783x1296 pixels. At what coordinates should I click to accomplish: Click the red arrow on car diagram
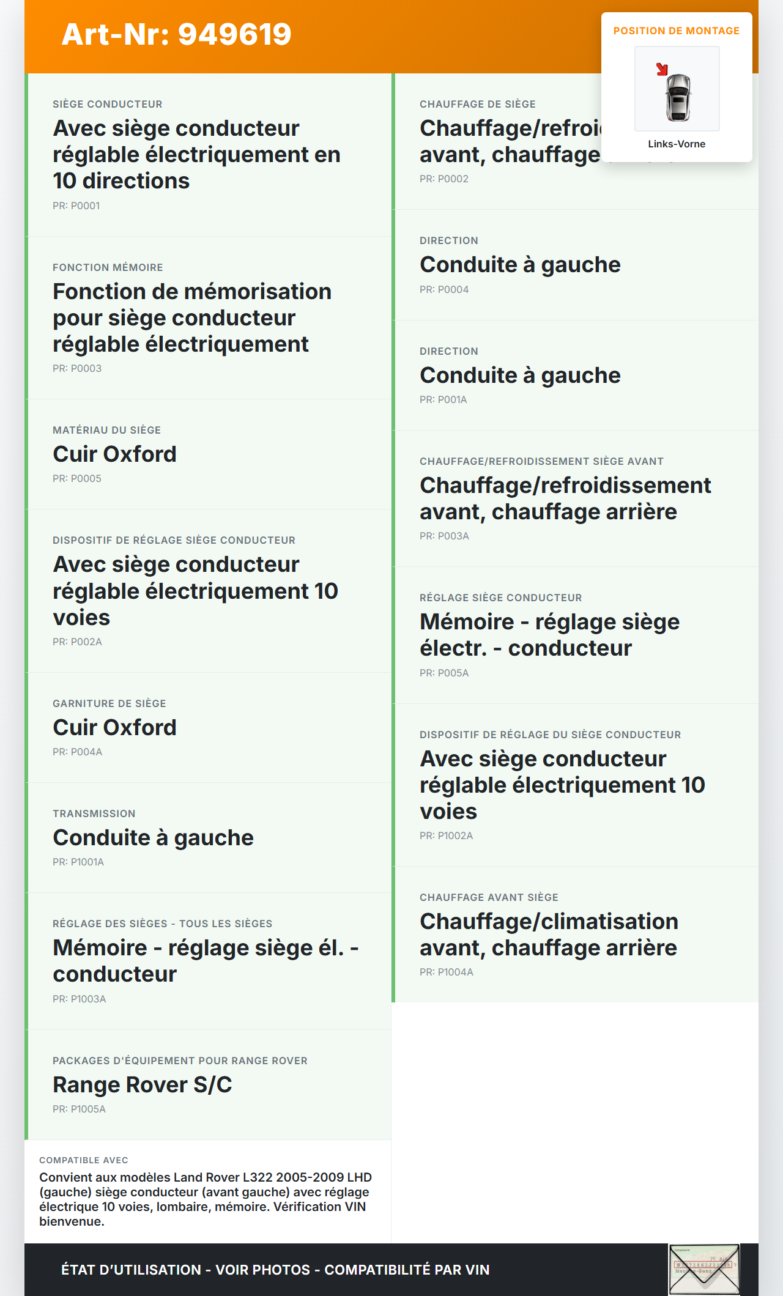tap(661, 69)
